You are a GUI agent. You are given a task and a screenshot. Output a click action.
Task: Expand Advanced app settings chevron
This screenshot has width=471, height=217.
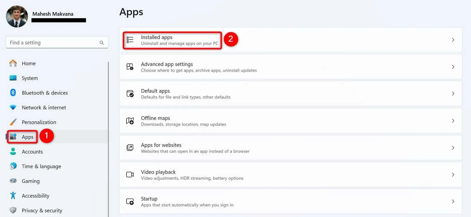tap(453, 67)
